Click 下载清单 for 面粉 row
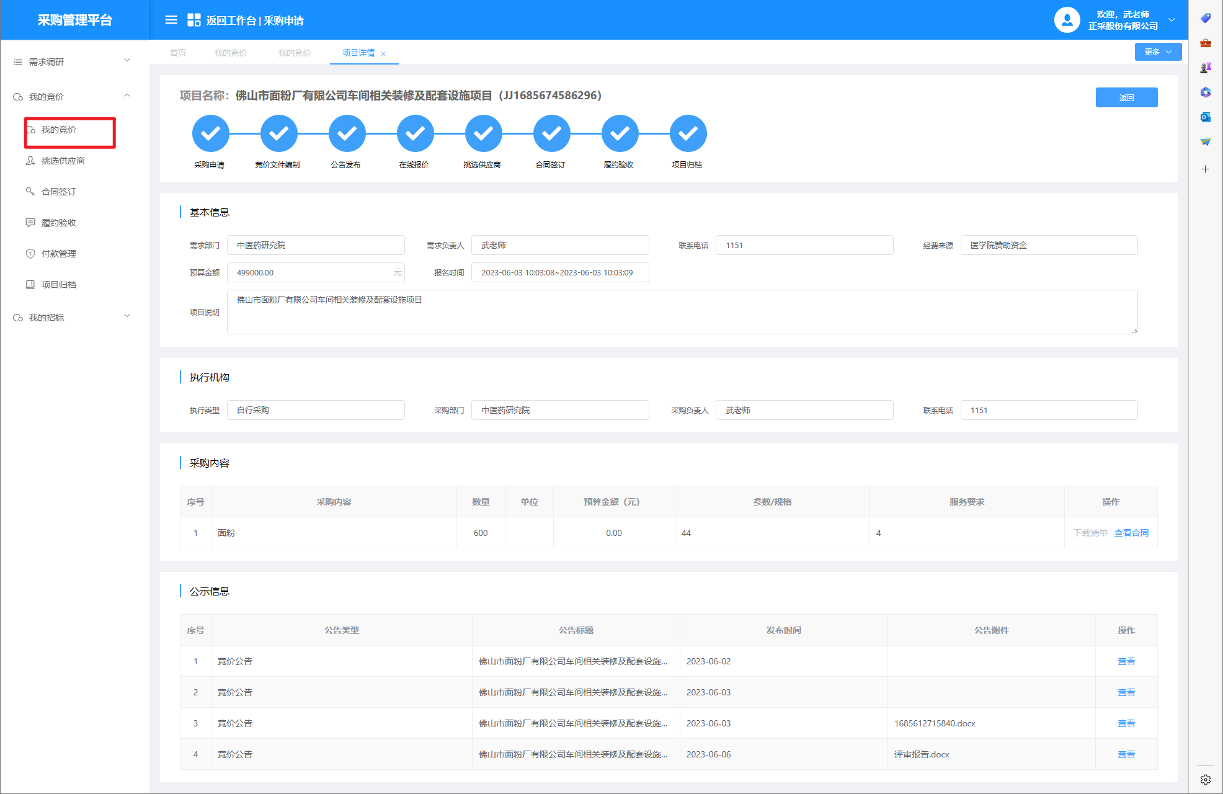Viewport: 1223px width, 794px height. [x=1090, y=533]
